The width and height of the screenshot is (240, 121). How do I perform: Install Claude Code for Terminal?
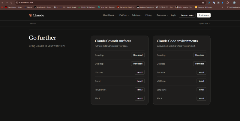click(x=201, y=72)
